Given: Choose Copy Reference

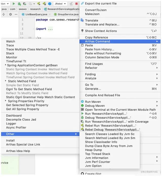Looking at the screenshot, I should [x=96, y=37].
